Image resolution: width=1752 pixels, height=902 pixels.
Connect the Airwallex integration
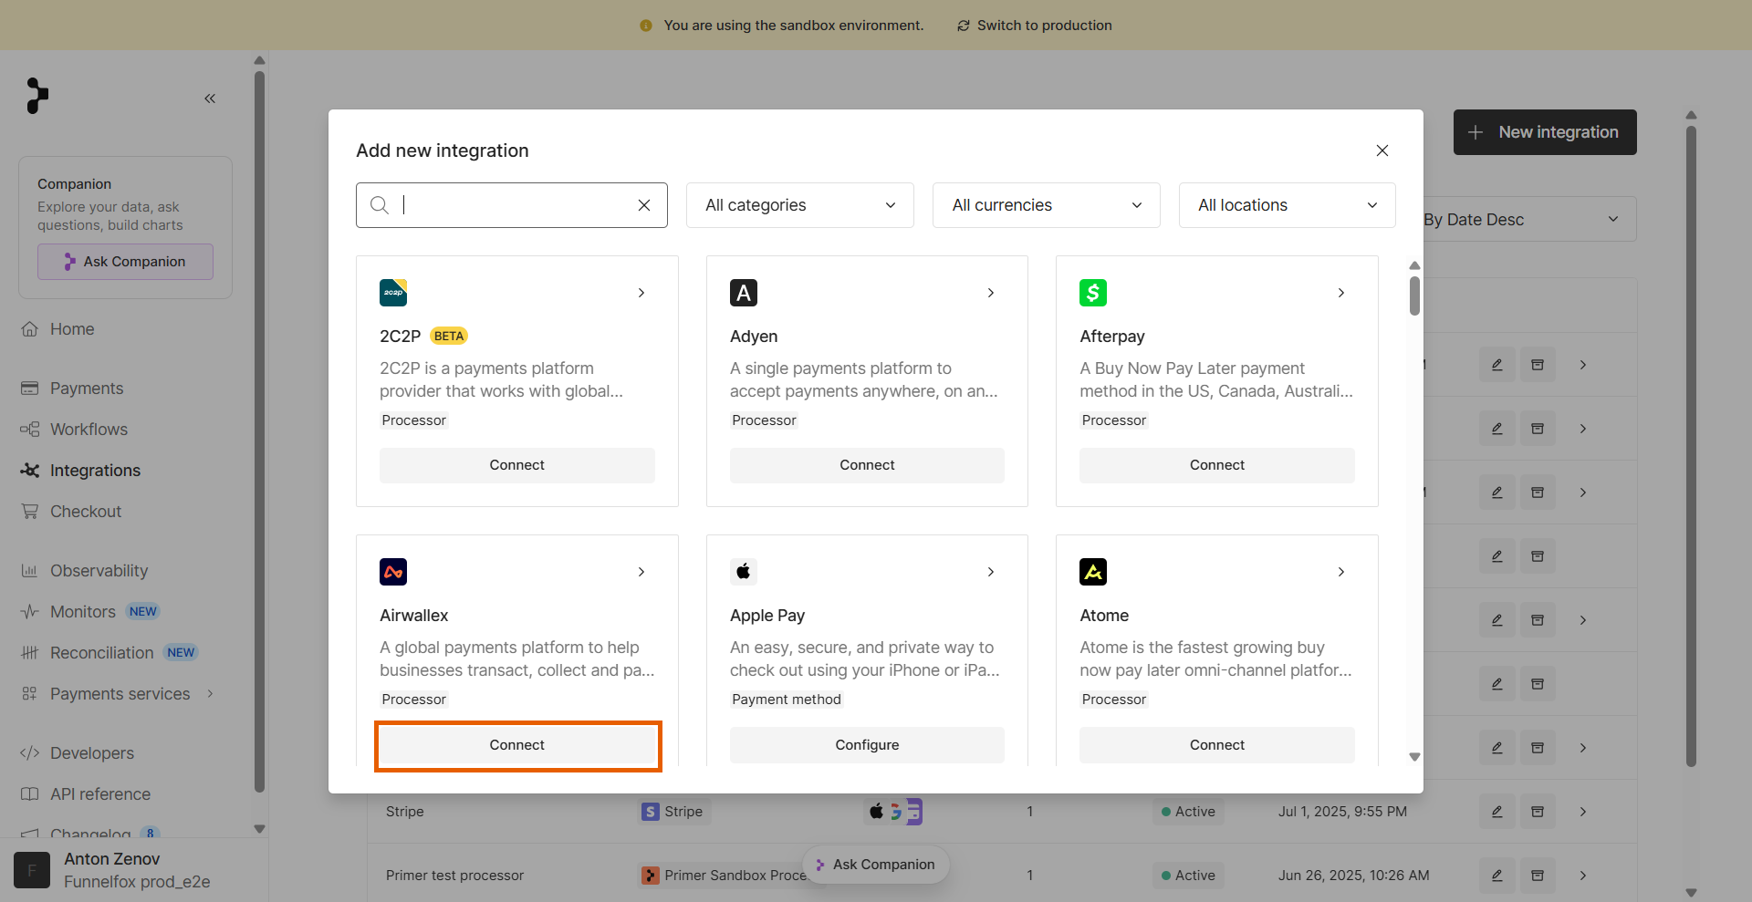point(517,745)
